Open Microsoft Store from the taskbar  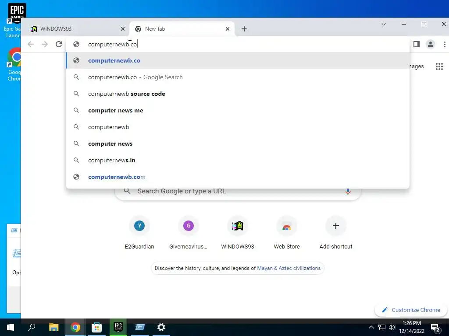[96, 327]
